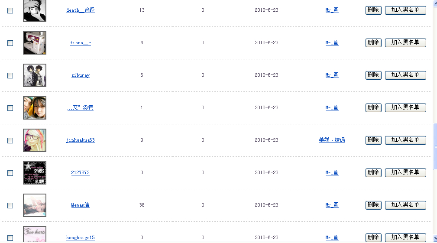Open the death__曾经 profile link
The image size is (437, 243).
[81, 10]
